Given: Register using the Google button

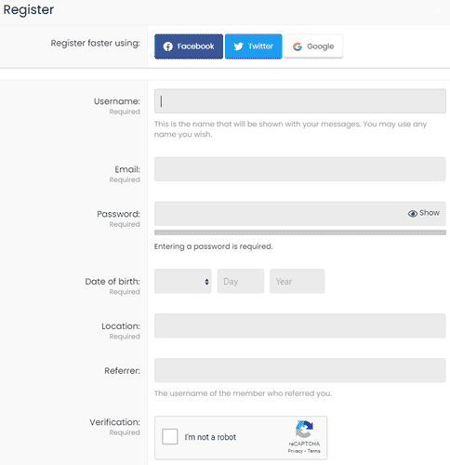Looking at the screenshot, I should [313, 46].
